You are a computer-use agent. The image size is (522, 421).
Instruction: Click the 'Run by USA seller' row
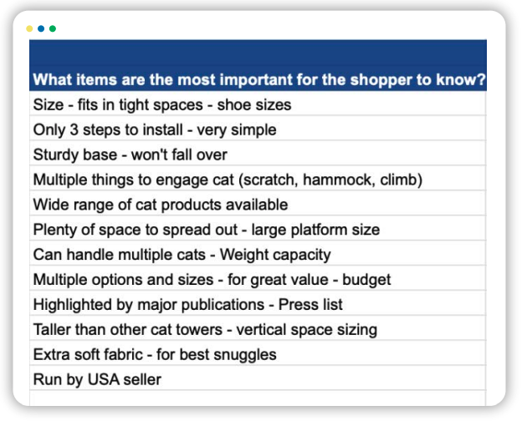click(258, 378)
